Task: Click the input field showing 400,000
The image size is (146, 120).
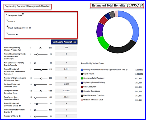Action: tap(66, 97)
